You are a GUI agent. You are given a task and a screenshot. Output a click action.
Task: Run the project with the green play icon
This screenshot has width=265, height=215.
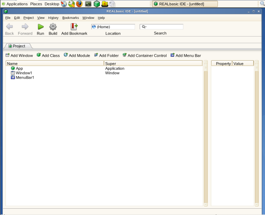[40, 26]
